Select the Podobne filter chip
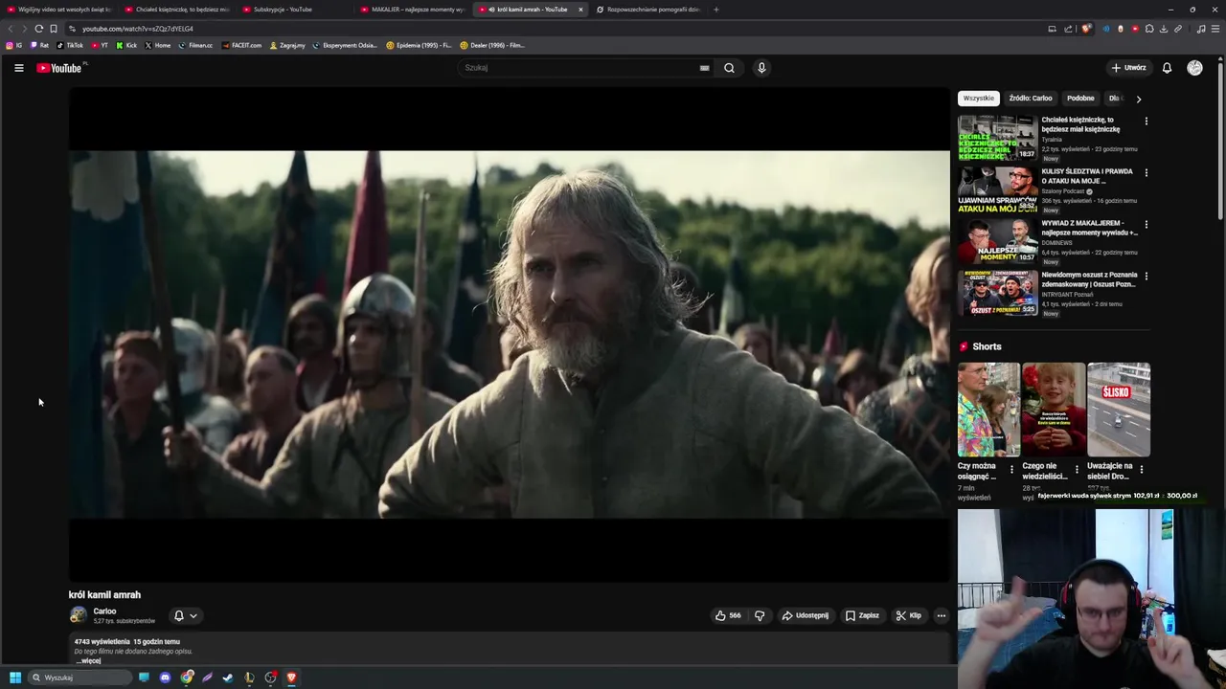The image size is (1226, 689). [x=1080, y=98]
